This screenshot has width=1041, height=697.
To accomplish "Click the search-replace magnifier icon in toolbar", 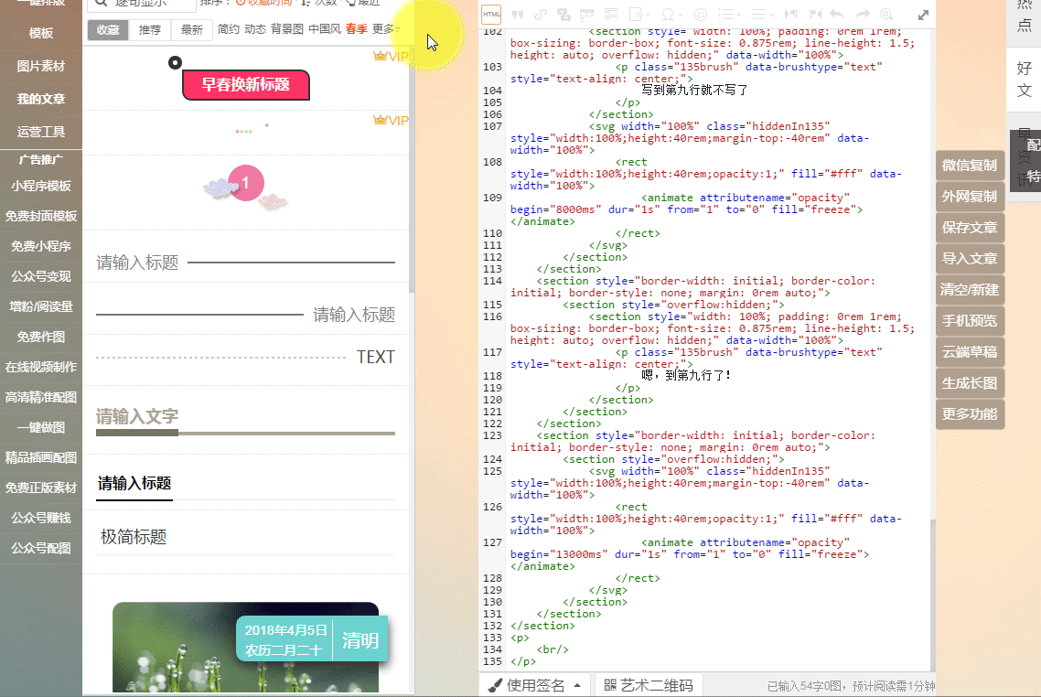I will (885, 15).
